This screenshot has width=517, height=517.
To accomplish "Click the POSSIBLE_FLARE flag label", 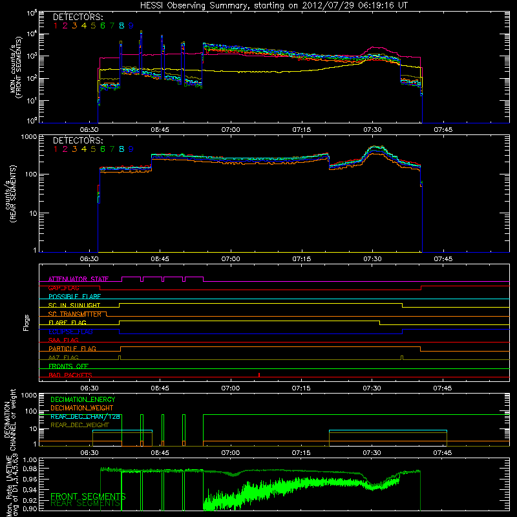I will point(74,297).
